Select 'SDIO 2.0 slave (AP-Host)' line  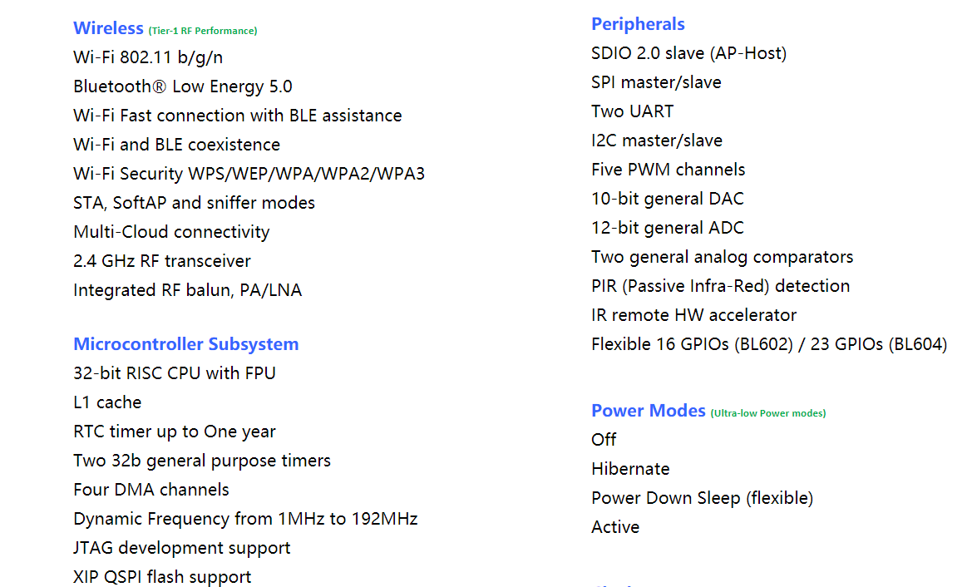[688, 53]
